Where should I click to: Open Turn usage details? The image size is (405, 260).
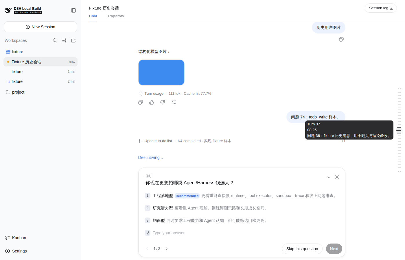(x=175, y=94)
